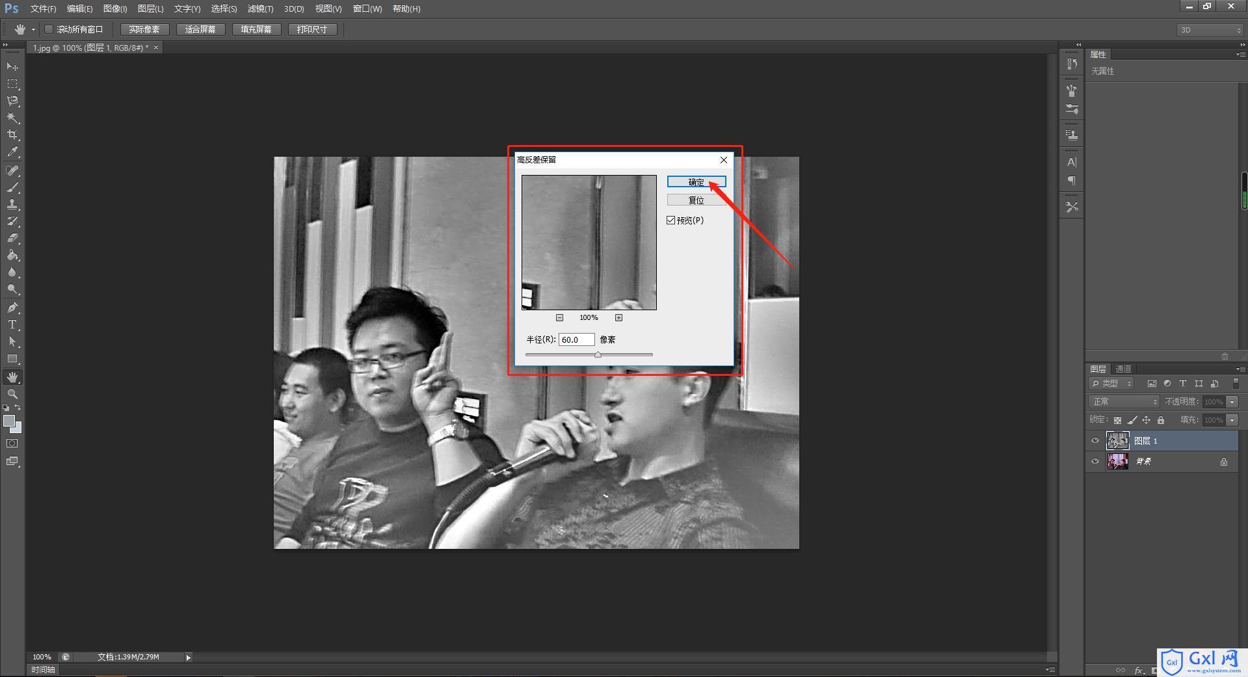Select the Blur tool

click(12, 272)
